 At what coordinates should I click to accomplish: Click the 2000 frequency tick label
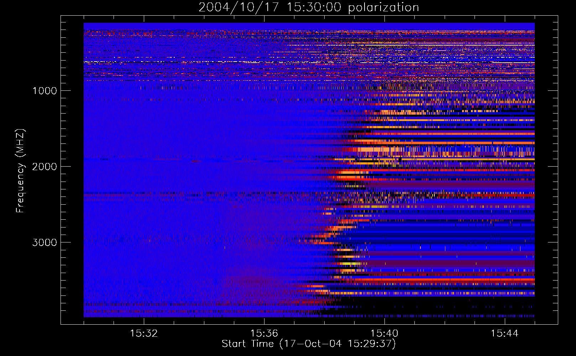44,167
